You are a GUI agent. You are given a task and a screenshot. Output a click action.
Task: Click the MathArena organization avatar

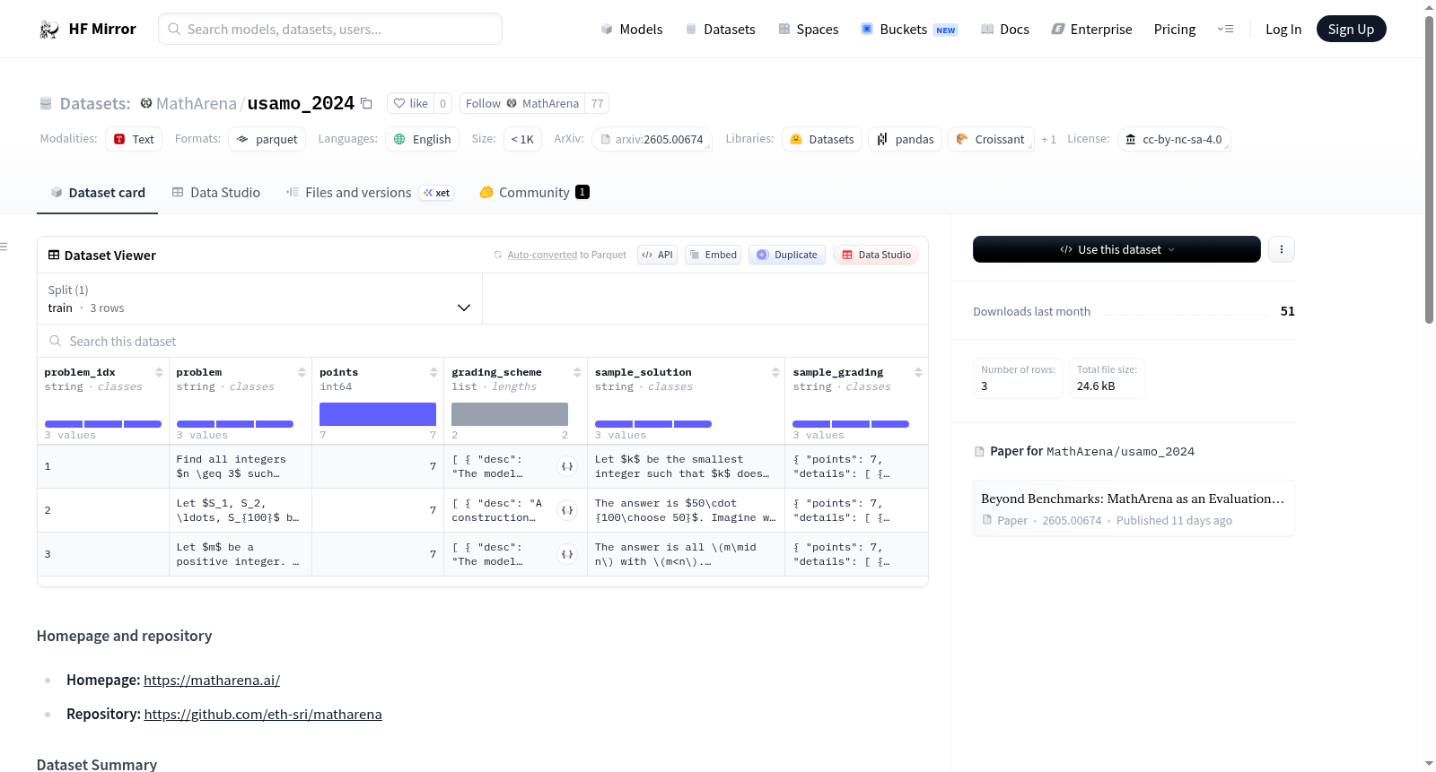pyautogui.click(x=146, y=103)
